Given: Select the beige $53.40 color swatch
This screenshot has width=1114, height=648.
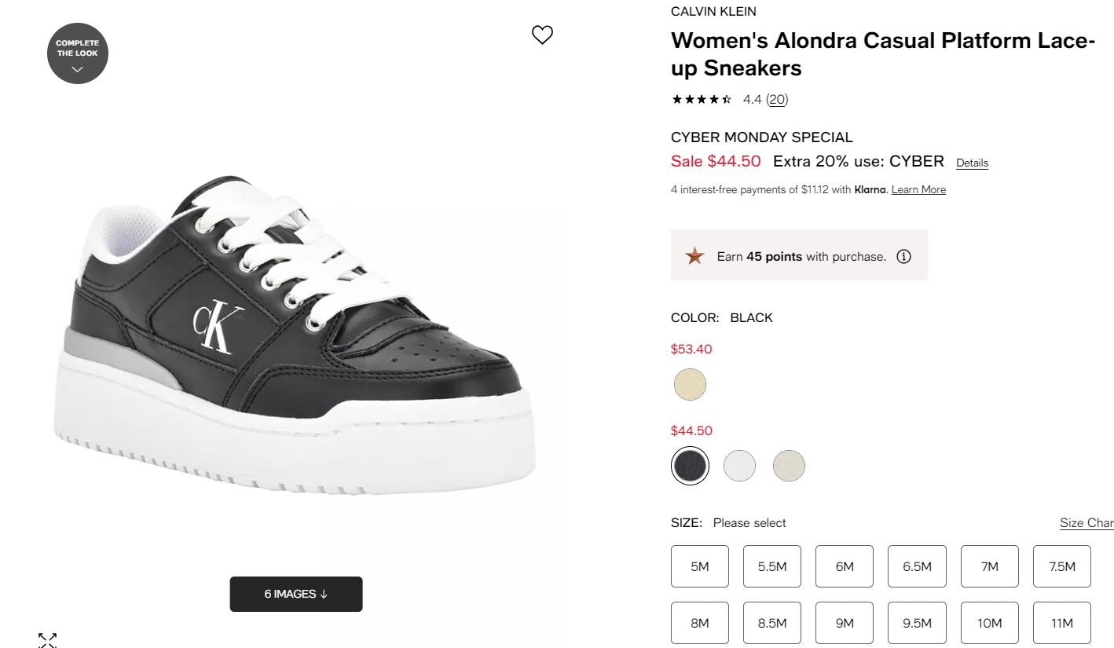Looking at the screenshot, I should [690, 384].
